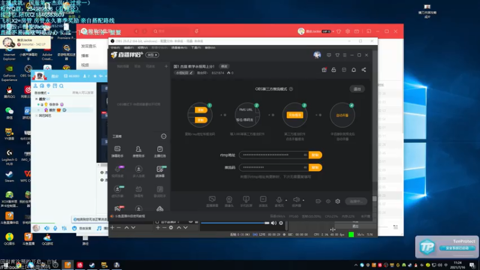Click the NetEase Music search box
Screen dimensions: 480x270
pos(172,31)
